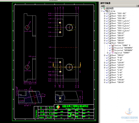Viewport: 139px width, 123px height.
Task: Click the Imported "TOP@57" view icon
Action: coord(113,53)
